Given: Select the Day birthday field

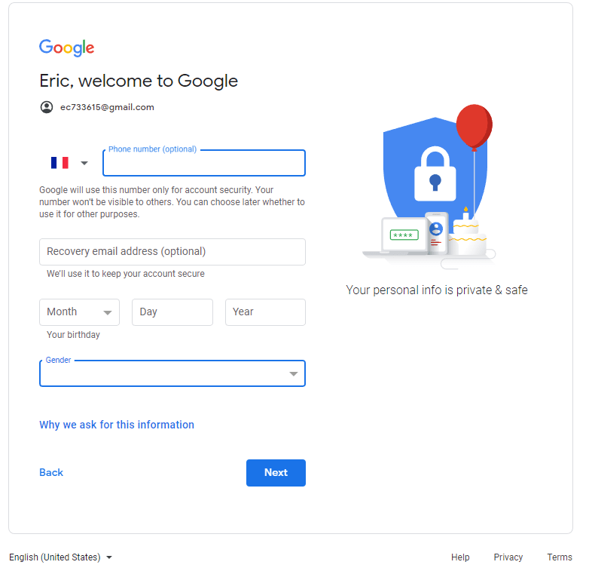Looking at the screenshot, I should tap(172, 312).
